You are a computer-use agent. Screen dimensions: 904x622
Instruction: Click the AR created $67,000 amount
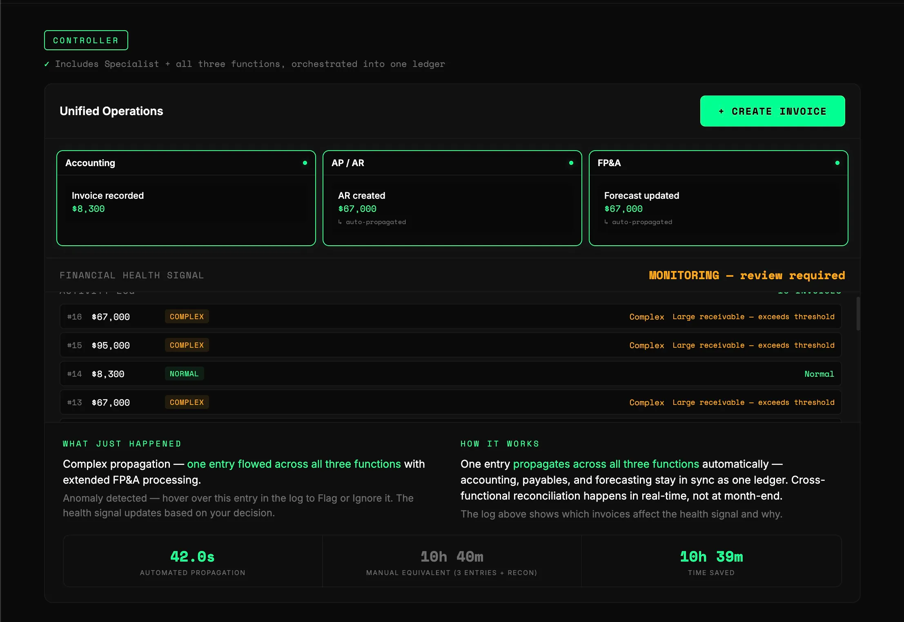[x=357, y=209]
